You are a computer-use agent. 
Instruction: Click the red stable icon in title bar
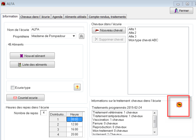(3, 4)
